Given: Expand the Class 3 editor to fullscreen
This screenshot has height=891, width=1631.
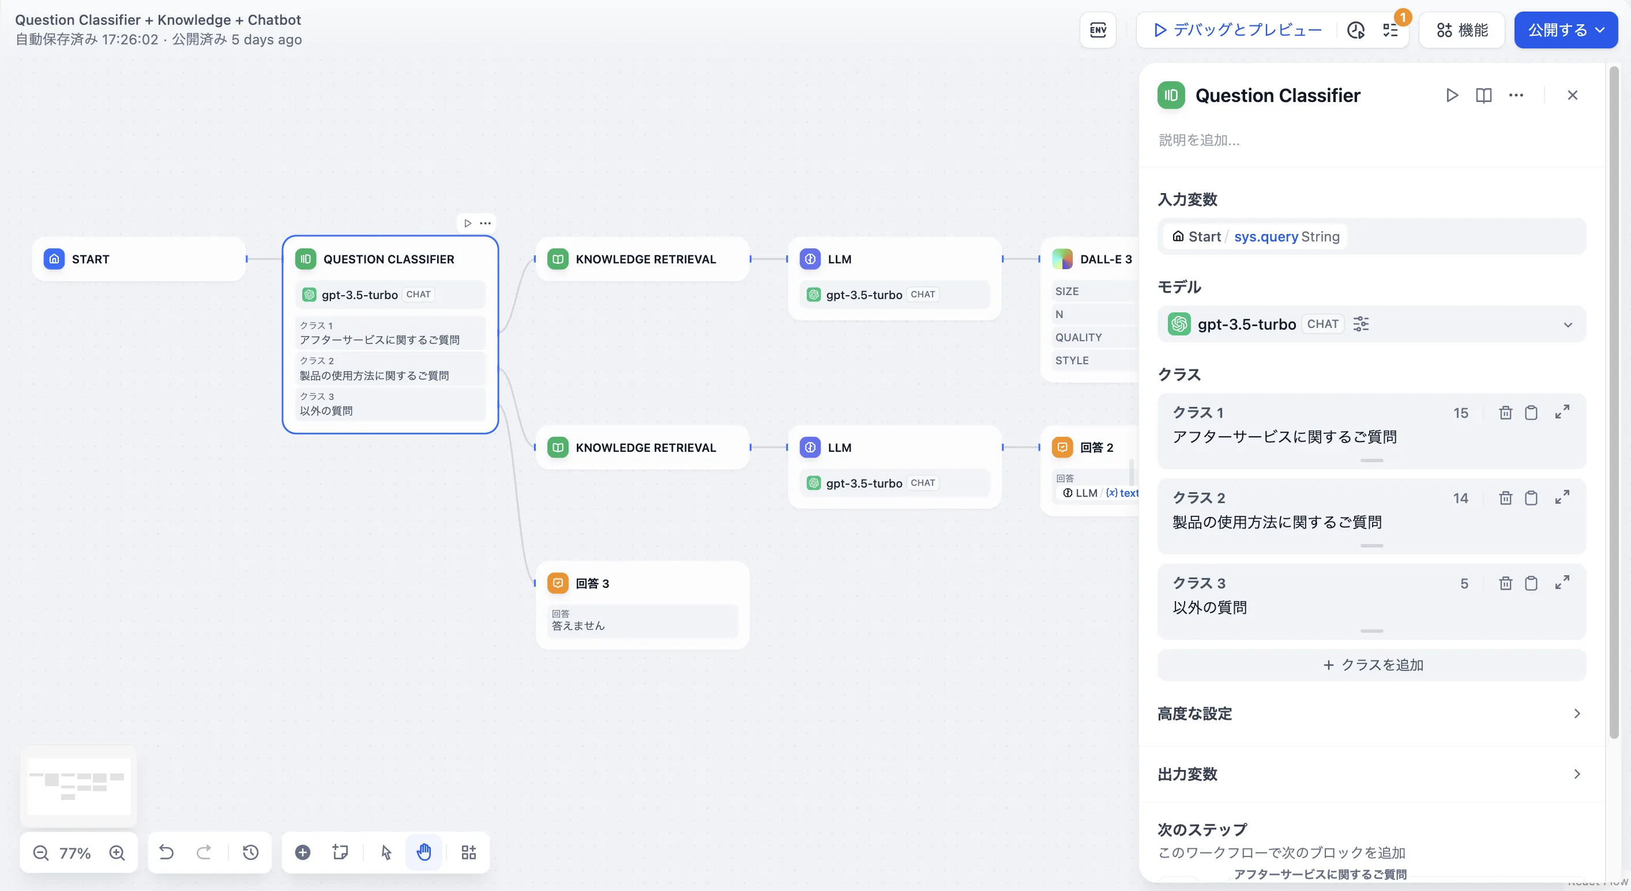Looking at the screenshot, I should click(1562, 582).
